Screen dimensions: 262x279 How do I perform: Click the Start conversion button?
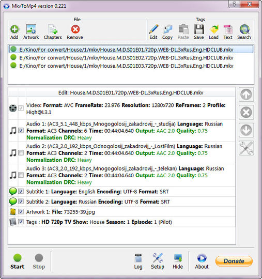coord(17,261)
